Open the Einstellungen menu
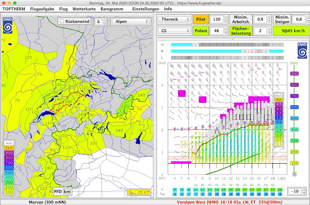The width and height of the screenshot is (310, 205). point(145,8)
